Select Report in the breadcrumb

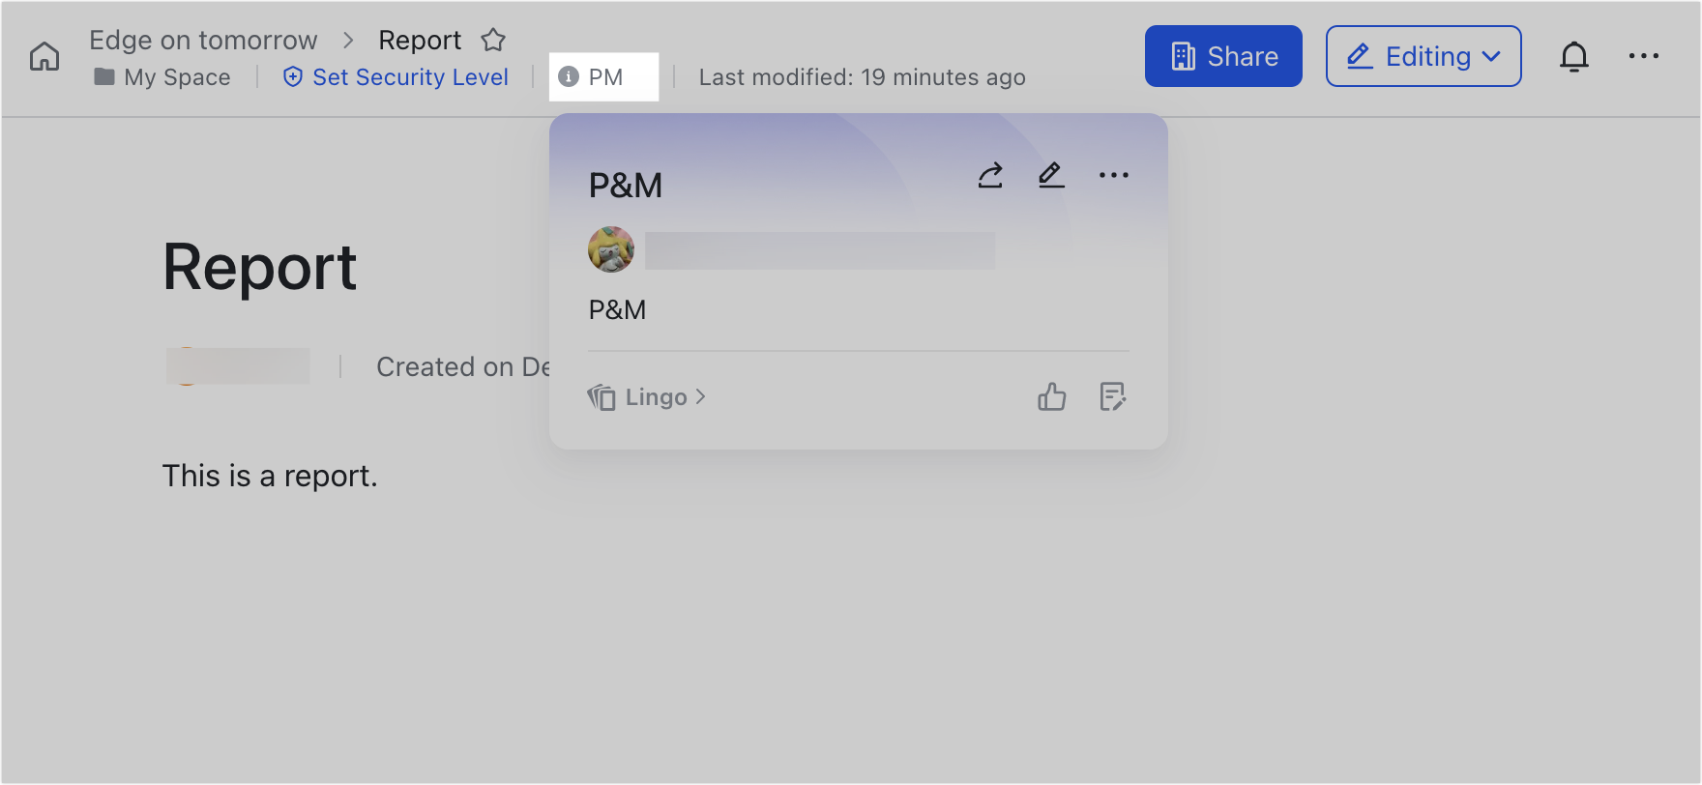[420, 40]
